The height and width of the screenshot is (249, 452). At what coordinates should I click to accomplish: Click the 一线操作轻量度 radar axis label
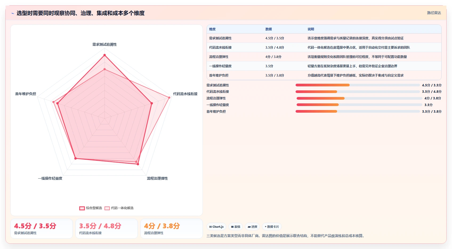(50, 178)
